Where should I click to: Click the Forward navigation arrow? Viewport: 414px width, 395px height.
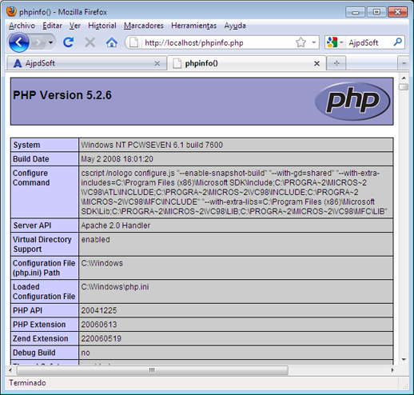(x=39, y=42)
